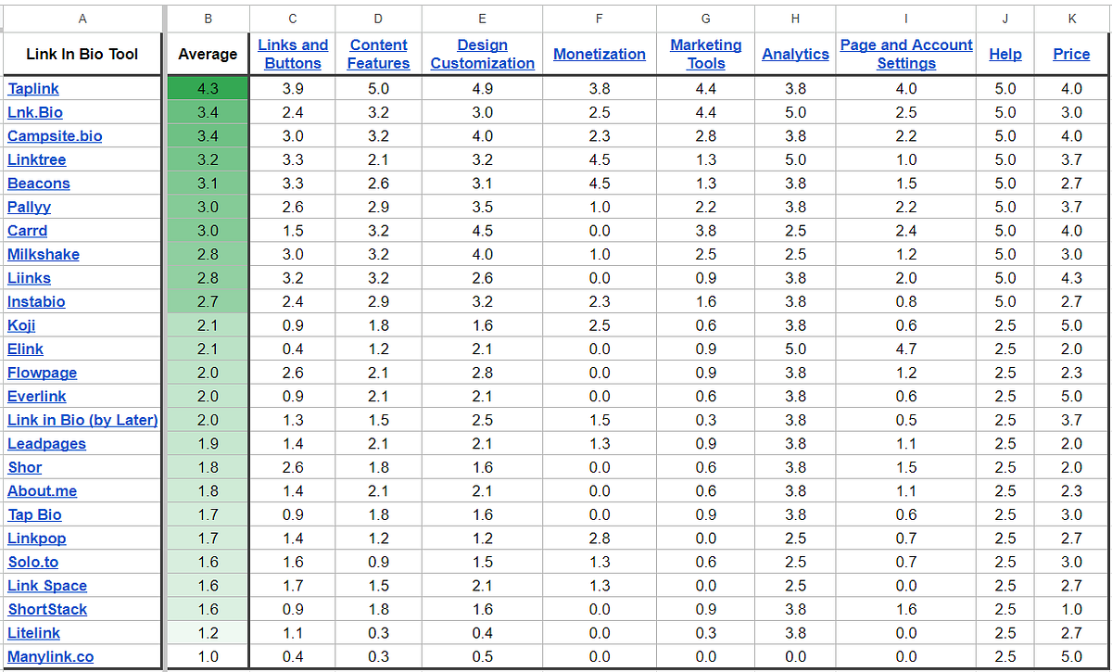Select the Link In Bio Tool header cell
The height and width of the screenshot is (672, 1112).
82,54
